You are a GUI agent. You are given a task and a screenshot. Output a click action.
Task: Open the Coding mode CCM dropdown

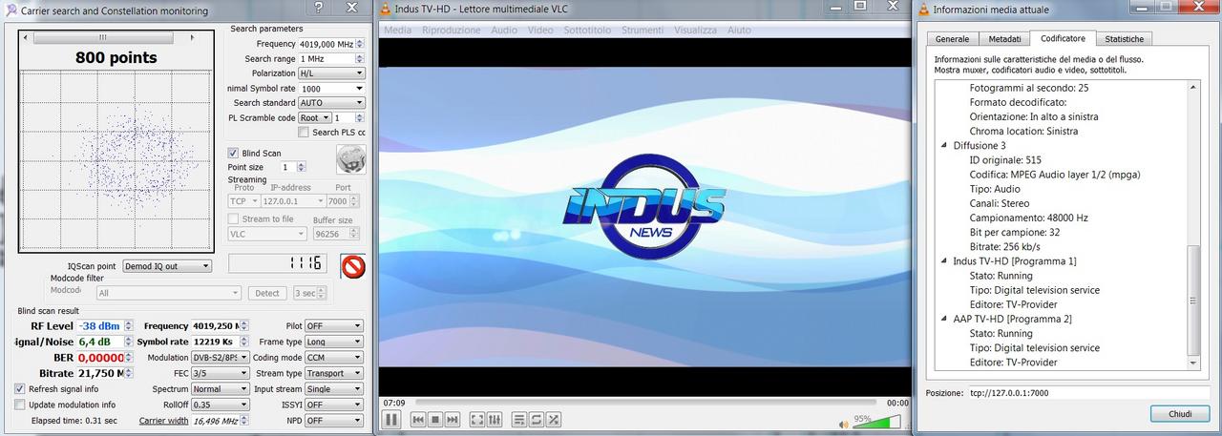point(334,358)
